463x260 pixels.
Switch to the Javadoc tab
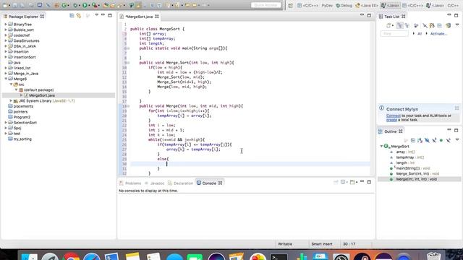[154, 183]
